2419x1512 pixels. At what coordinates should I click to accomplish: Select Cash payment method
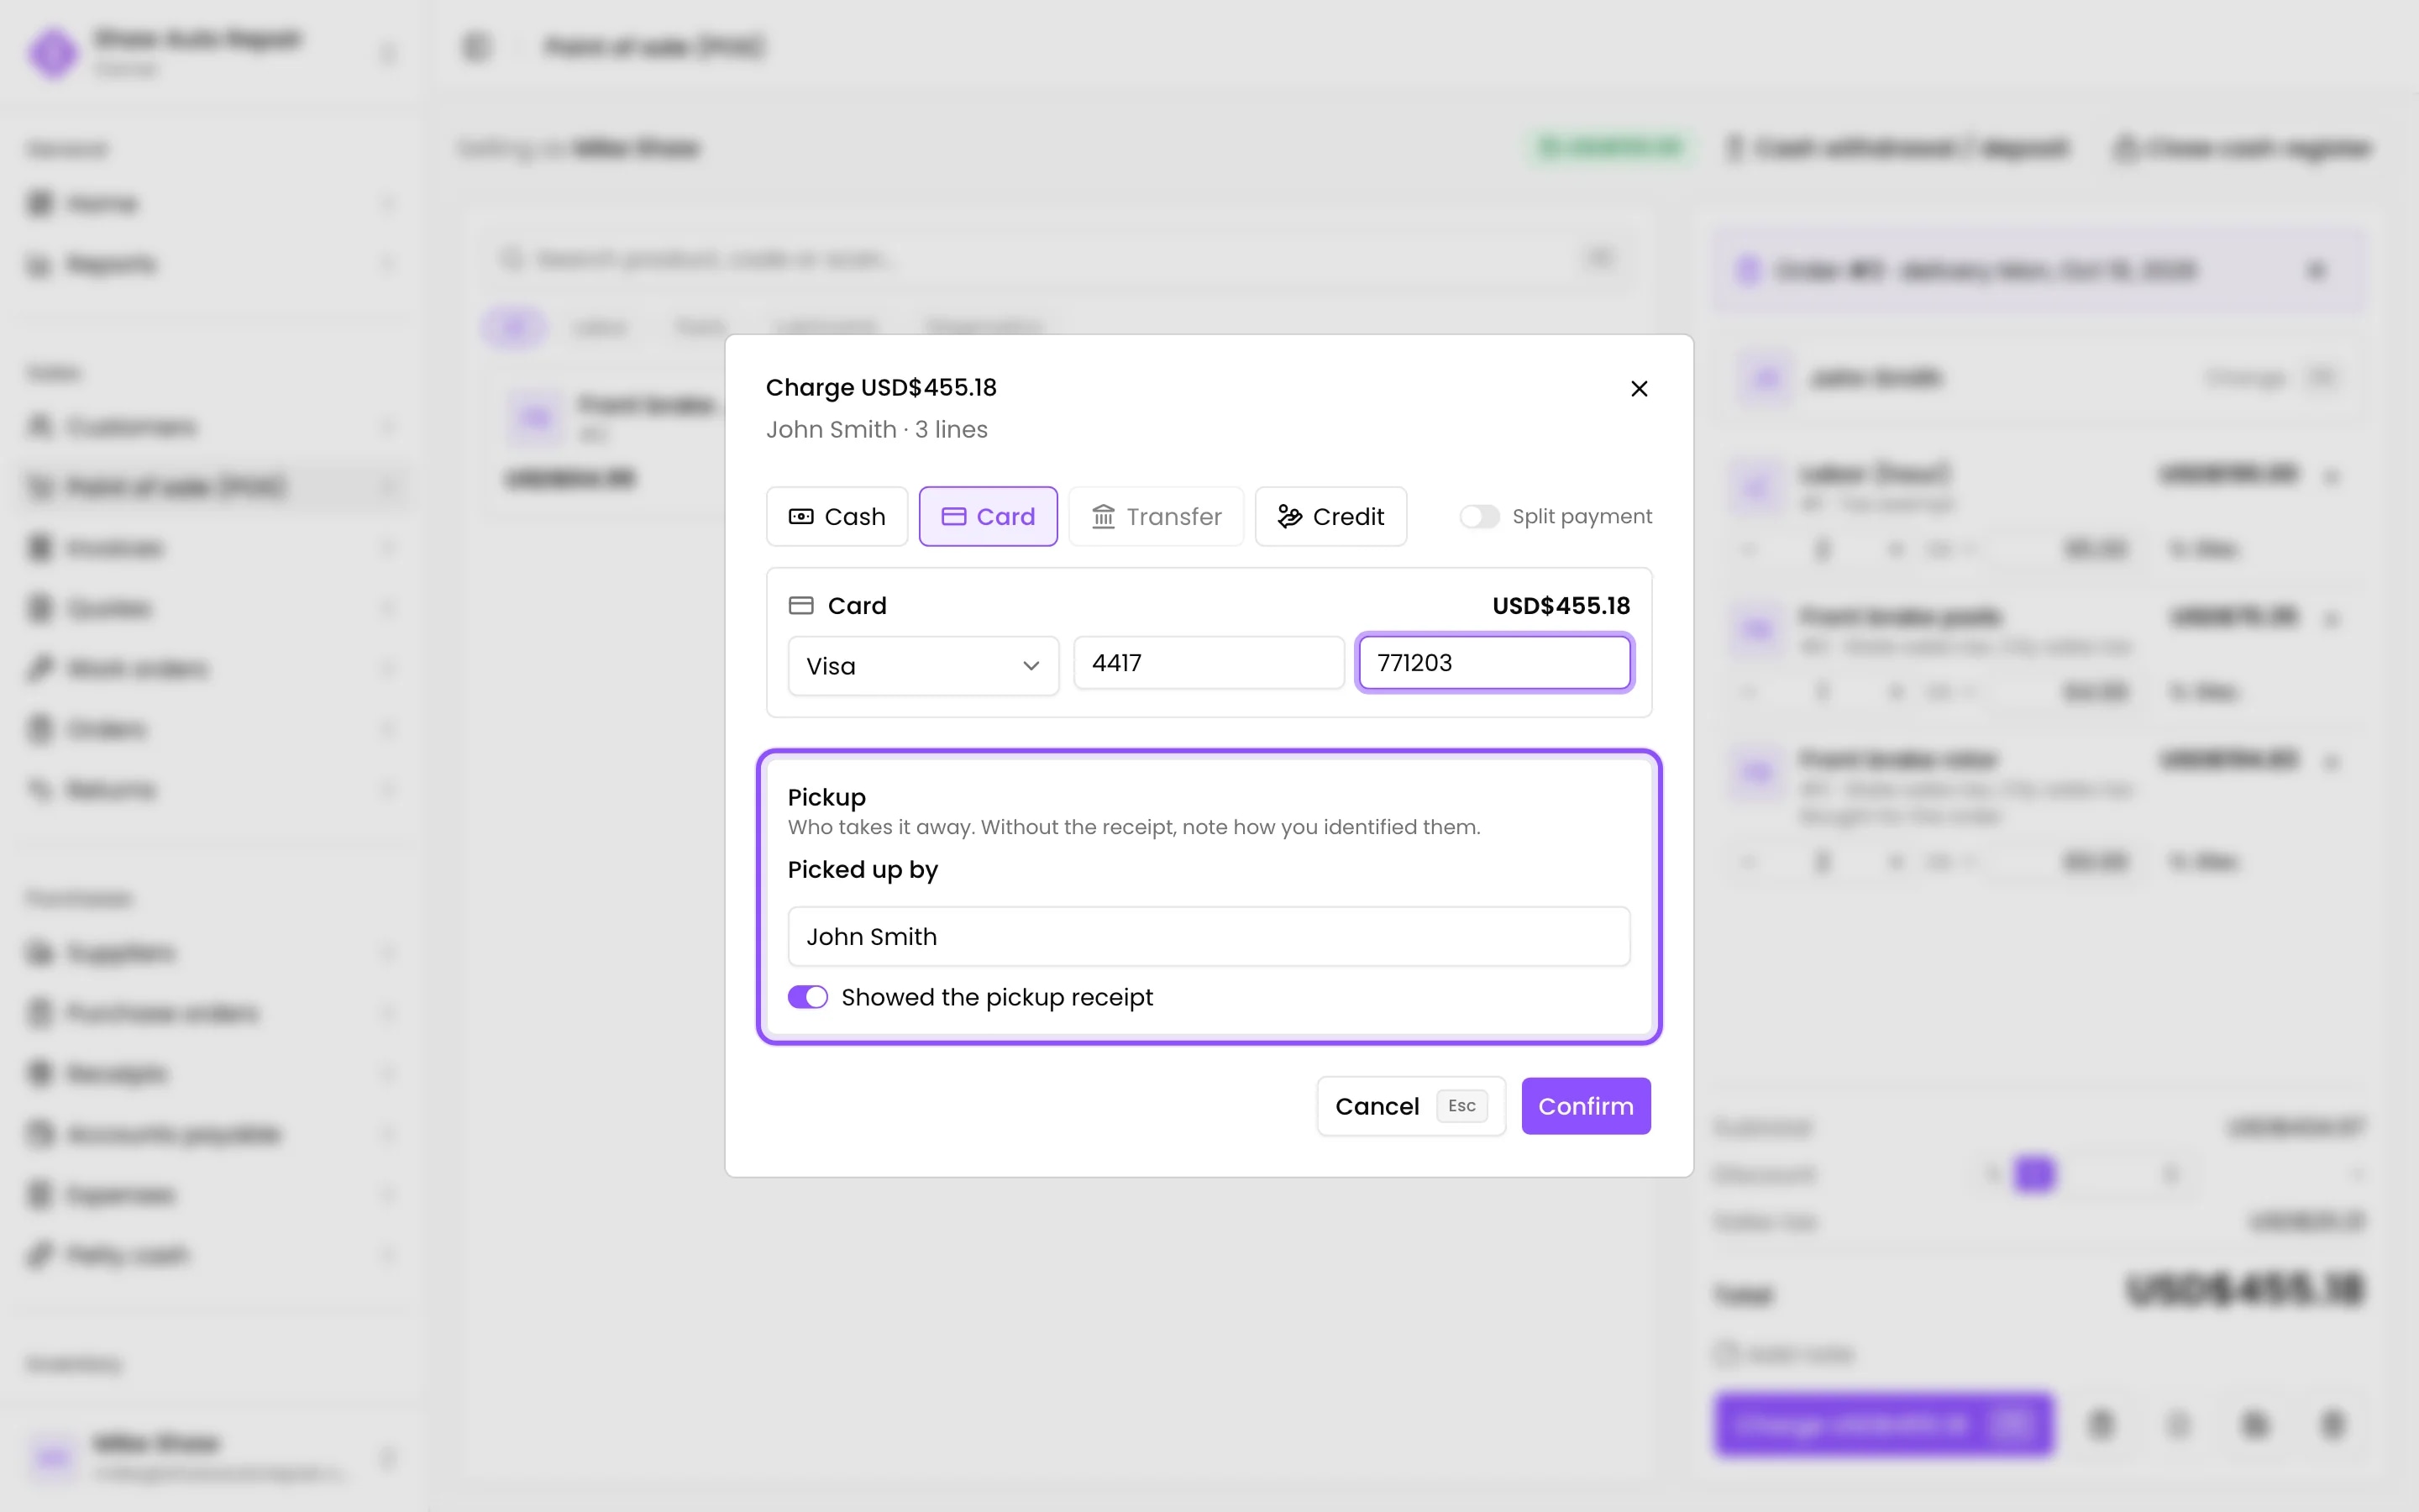coord(837,516)
